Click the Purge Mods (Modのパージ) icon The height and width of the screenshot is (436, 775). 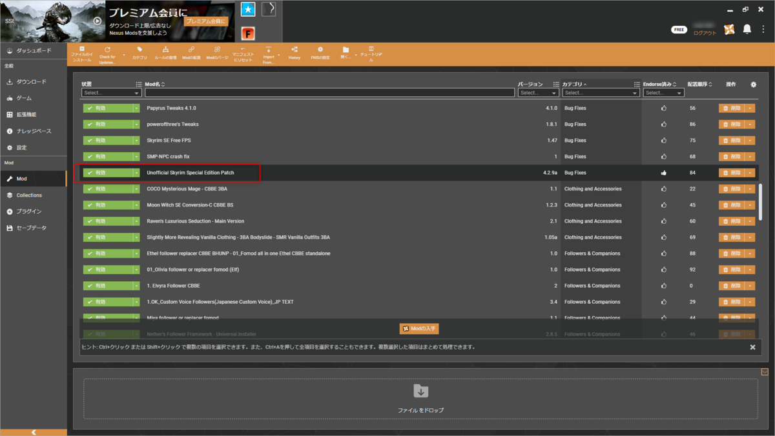tap(217, 49)
